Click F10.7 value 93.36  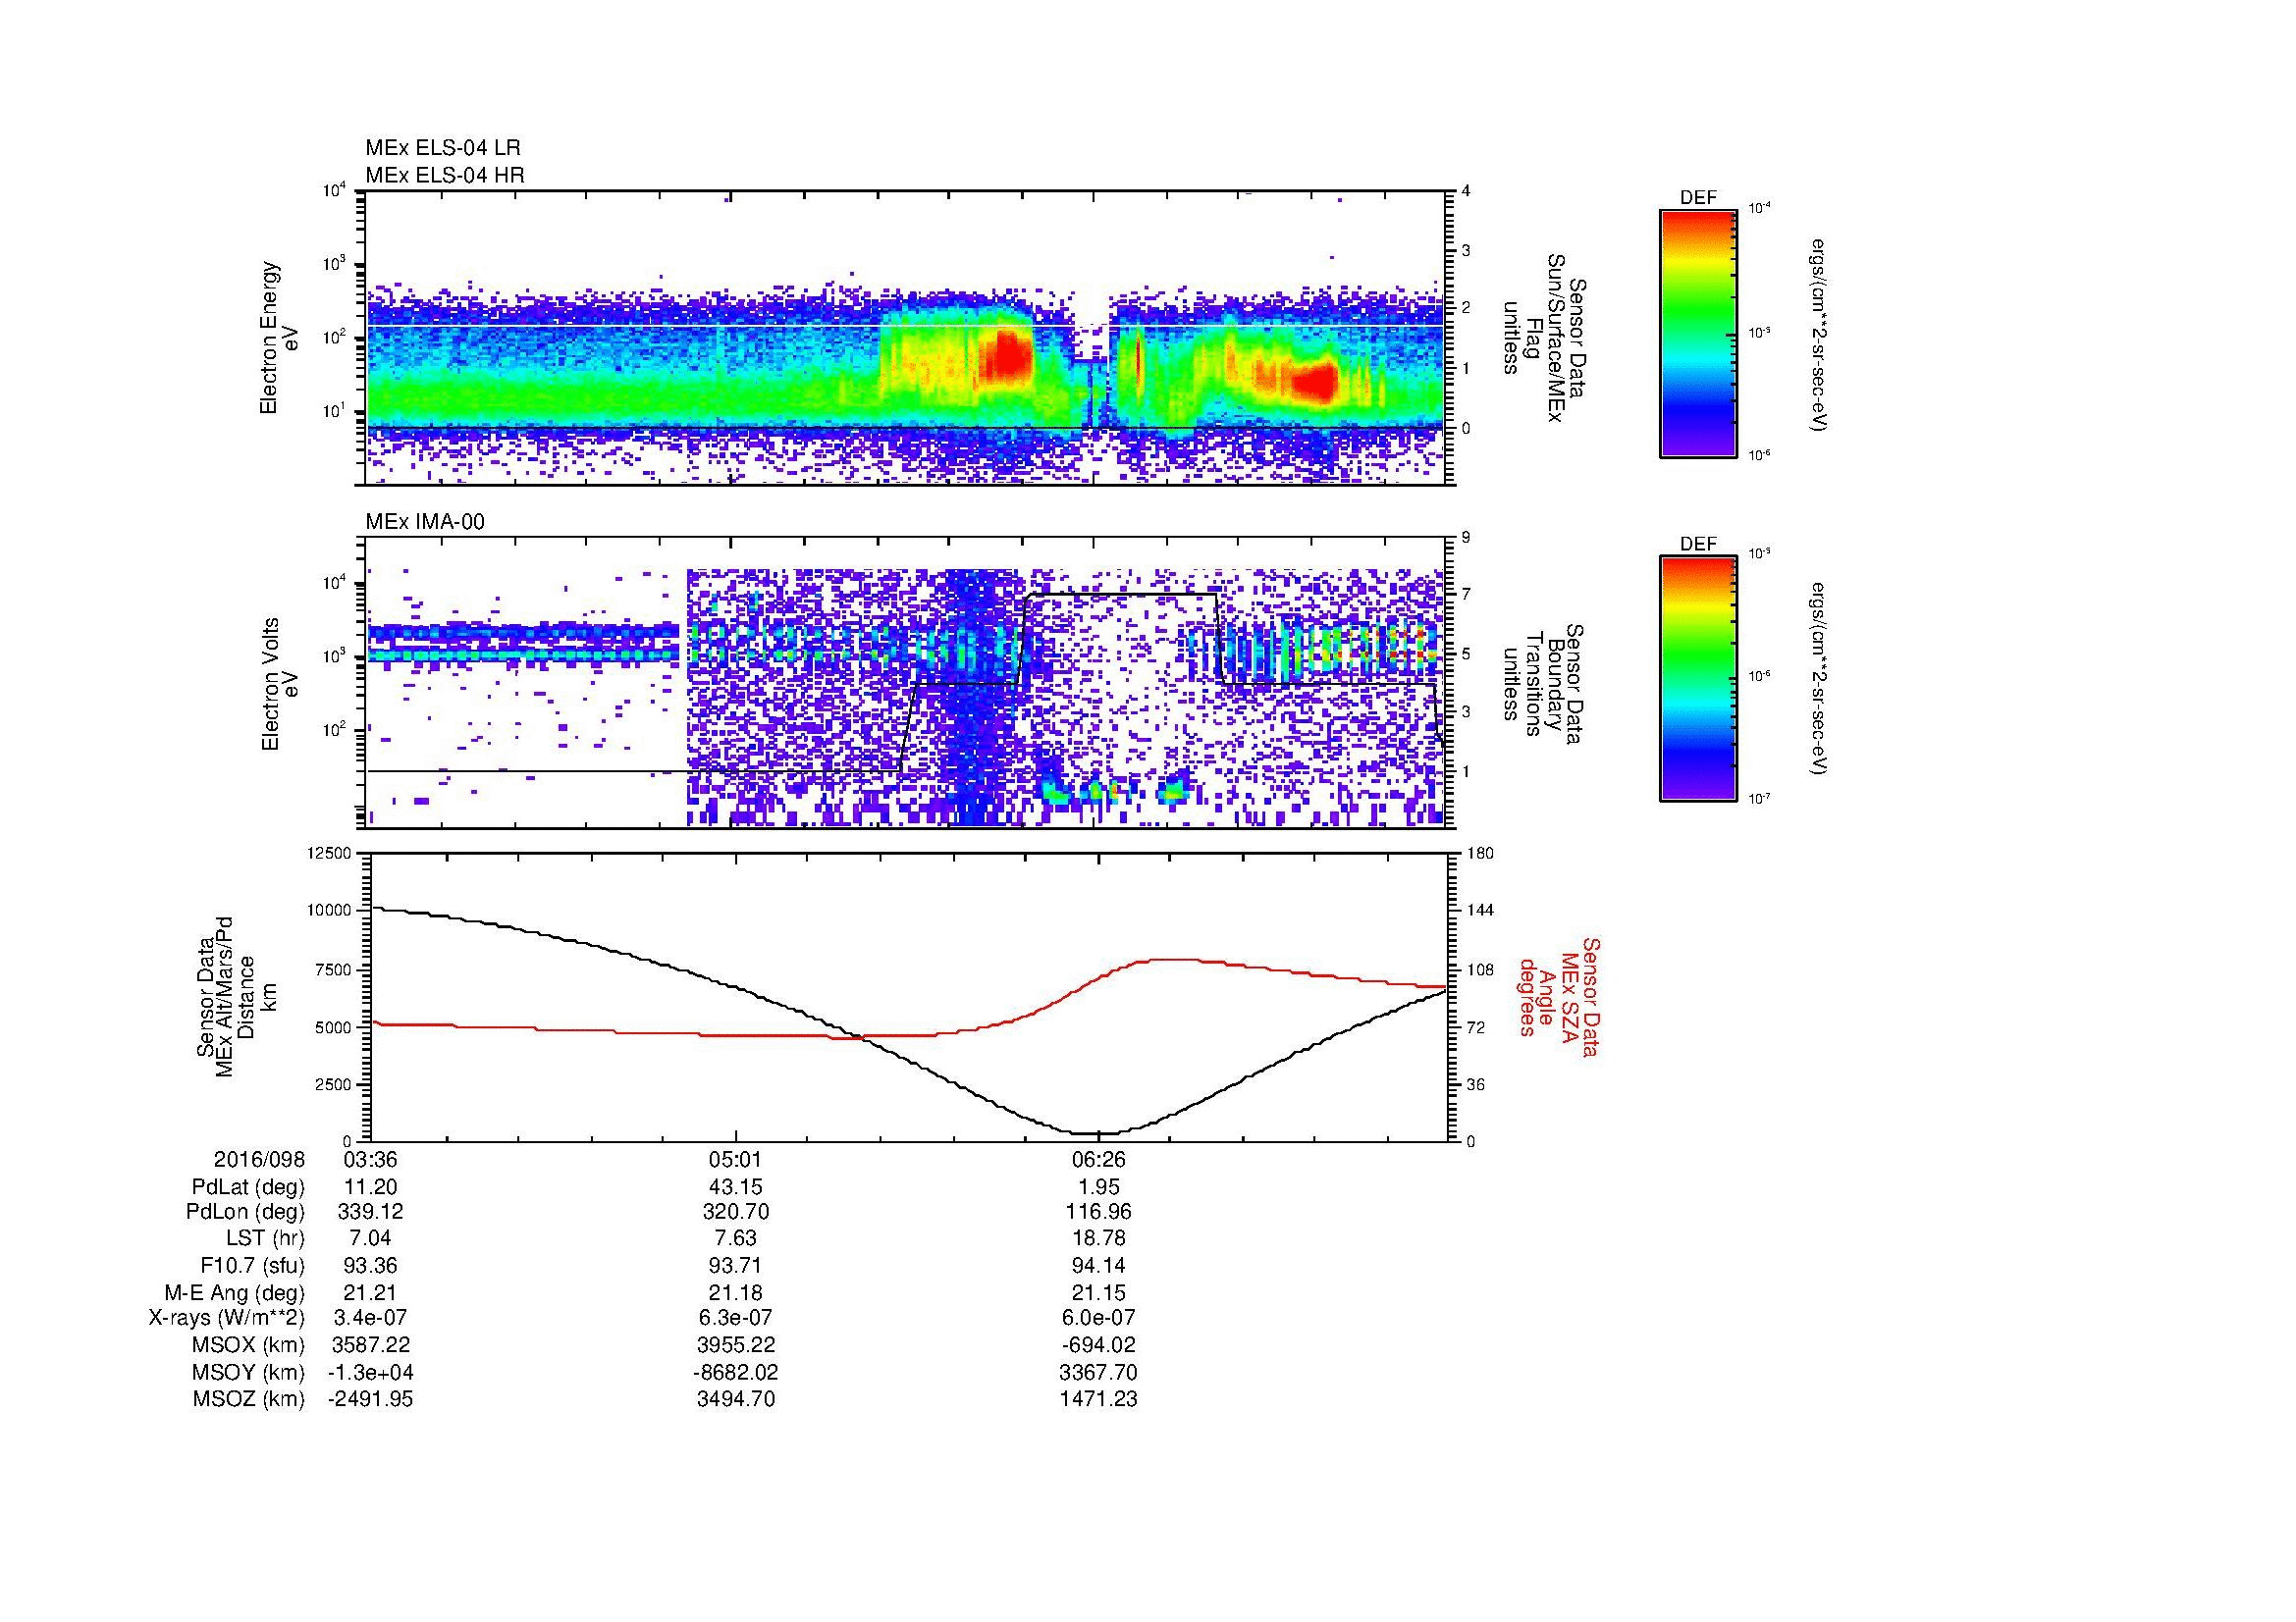(x=371, y=1266)
